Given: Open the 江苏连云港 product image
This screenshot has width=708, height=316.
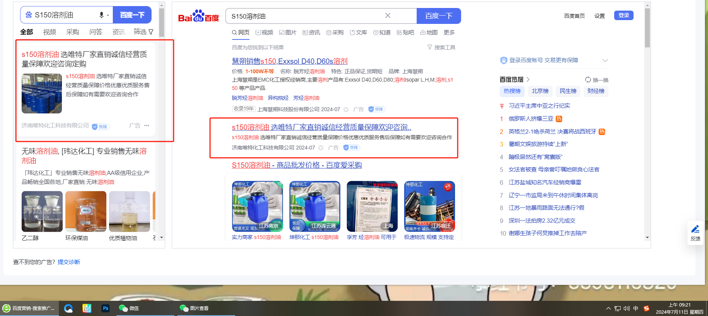Looking at the screenshot, I should point(315,206).
